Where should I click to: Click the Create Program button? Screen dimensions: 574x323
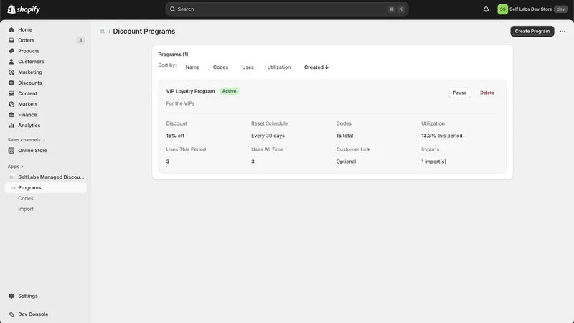532,31
